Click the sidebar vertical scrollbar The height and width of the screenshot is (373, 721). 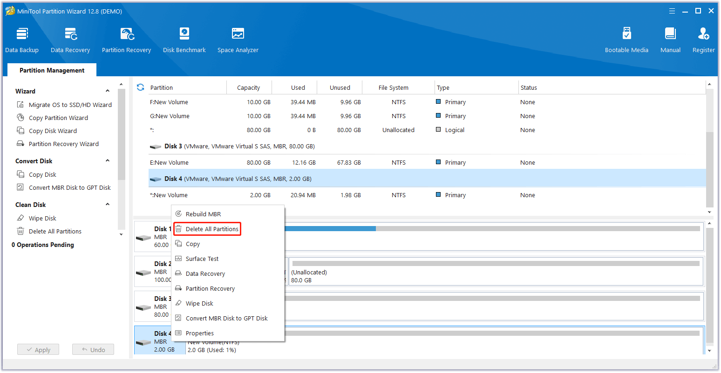[122, 135]
